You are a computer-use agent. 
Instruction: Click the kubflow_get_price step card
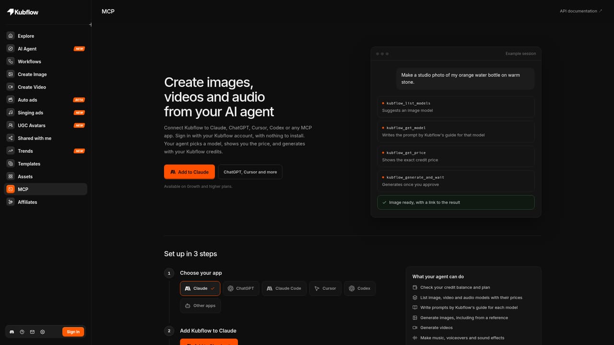pos(456,156)
